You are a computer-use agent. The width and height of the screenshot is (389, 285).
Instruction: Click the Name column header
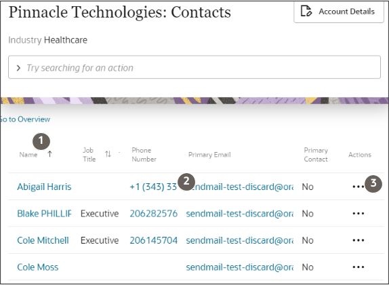click(x=28, y=155)
